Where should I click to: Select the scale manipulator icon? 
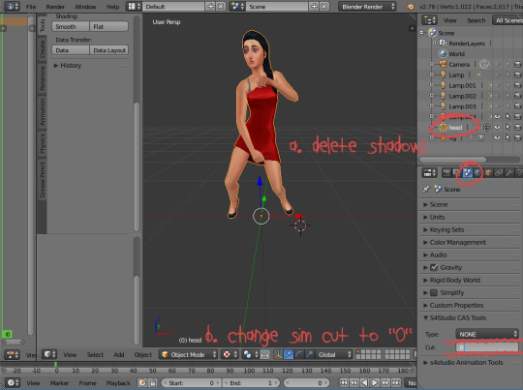(309, 354)
